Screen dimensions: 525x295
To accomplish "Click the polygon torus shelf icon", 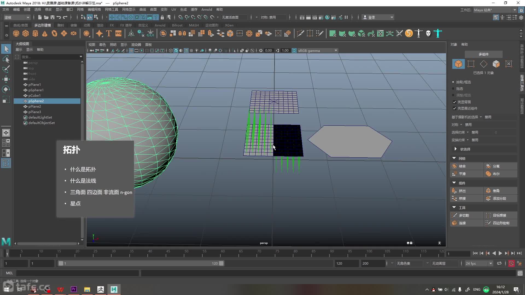I will click(54, 34).
